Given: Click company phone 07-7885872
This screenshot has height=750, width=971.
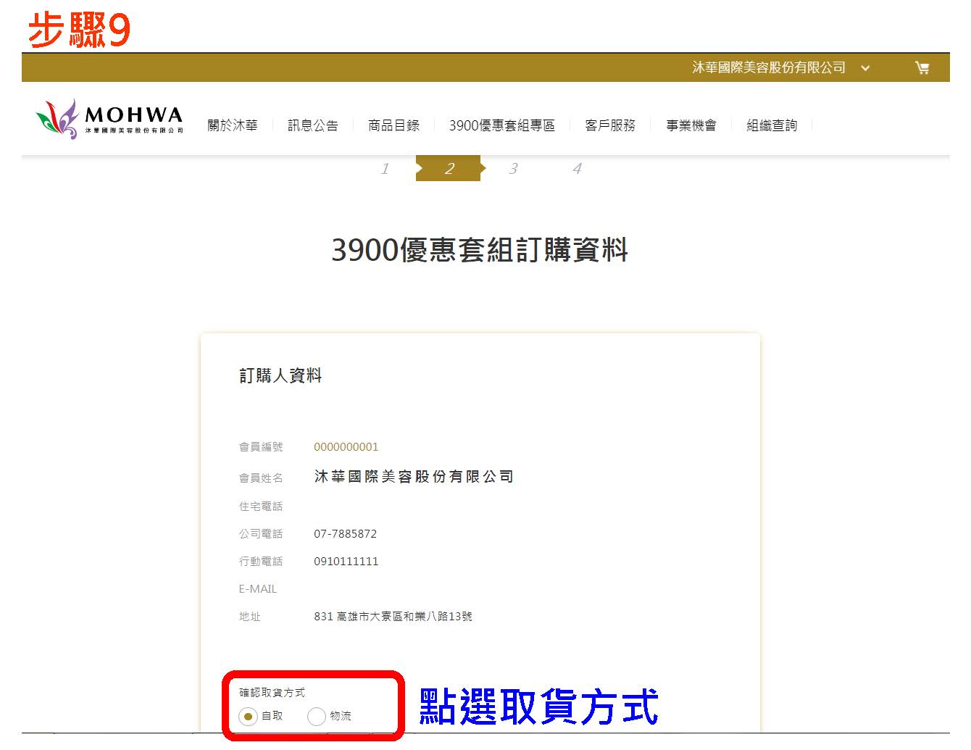Looking at the screenshot, I should (x=345, y=534).
